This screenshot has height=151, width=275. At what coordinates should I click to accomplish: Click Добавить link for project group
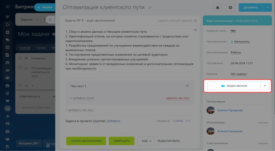114,121
